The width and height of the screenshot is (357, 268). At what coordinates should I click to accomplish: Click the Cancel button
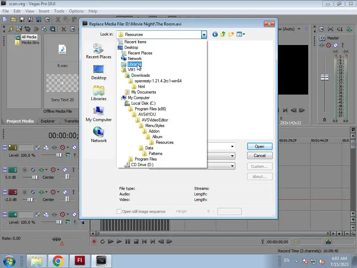pos(259,156)
